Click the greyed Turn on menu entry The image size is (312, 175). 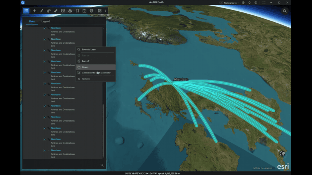click(96, 55)
